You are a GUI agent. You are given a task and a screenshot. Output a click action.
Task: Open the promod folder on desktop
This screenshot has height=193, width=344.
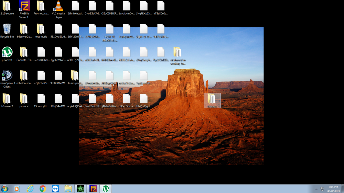tap(24, 99)
